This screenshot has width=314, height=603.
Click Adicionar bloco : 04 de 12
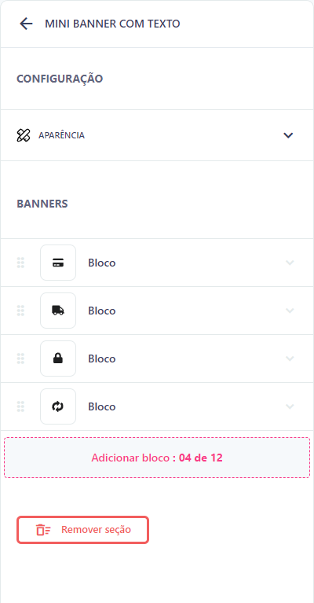157,458
